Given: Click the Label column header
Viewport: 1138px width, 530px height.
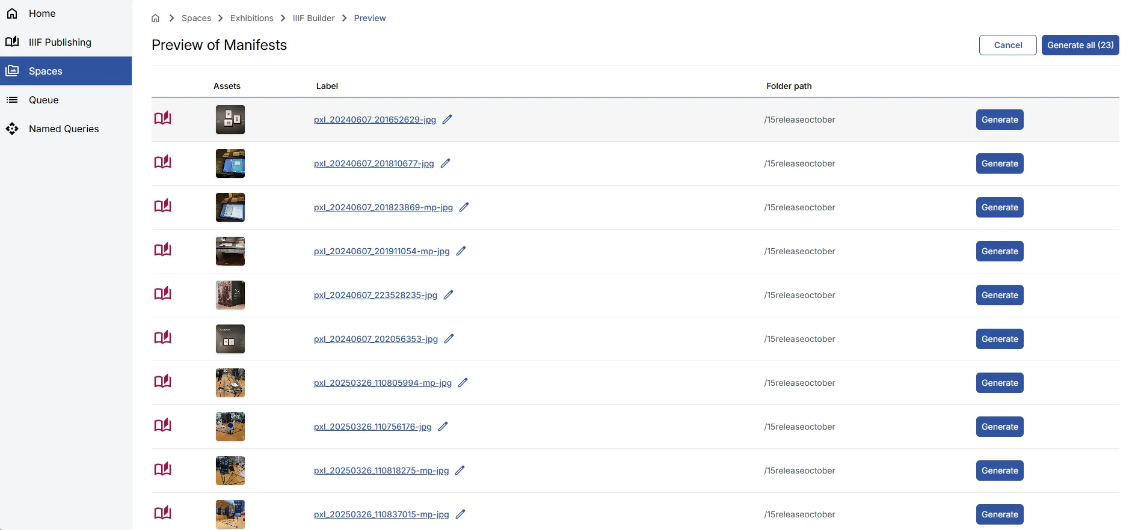Looking at the screenshot, I should click(327, 86).
